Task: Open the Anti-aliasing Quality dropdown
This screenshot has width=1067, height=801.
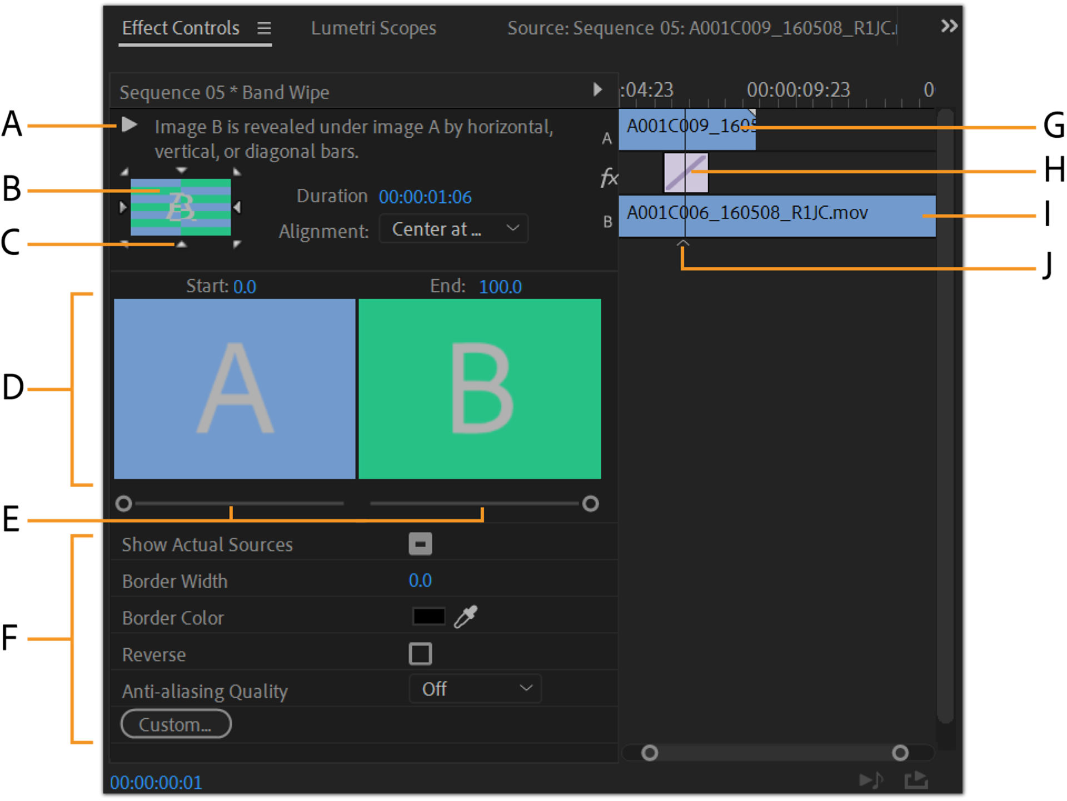Action: (475, 689)
